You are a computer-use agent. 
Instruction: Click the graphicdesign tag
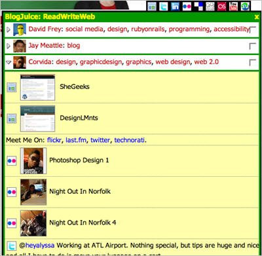tap(101, 62)
